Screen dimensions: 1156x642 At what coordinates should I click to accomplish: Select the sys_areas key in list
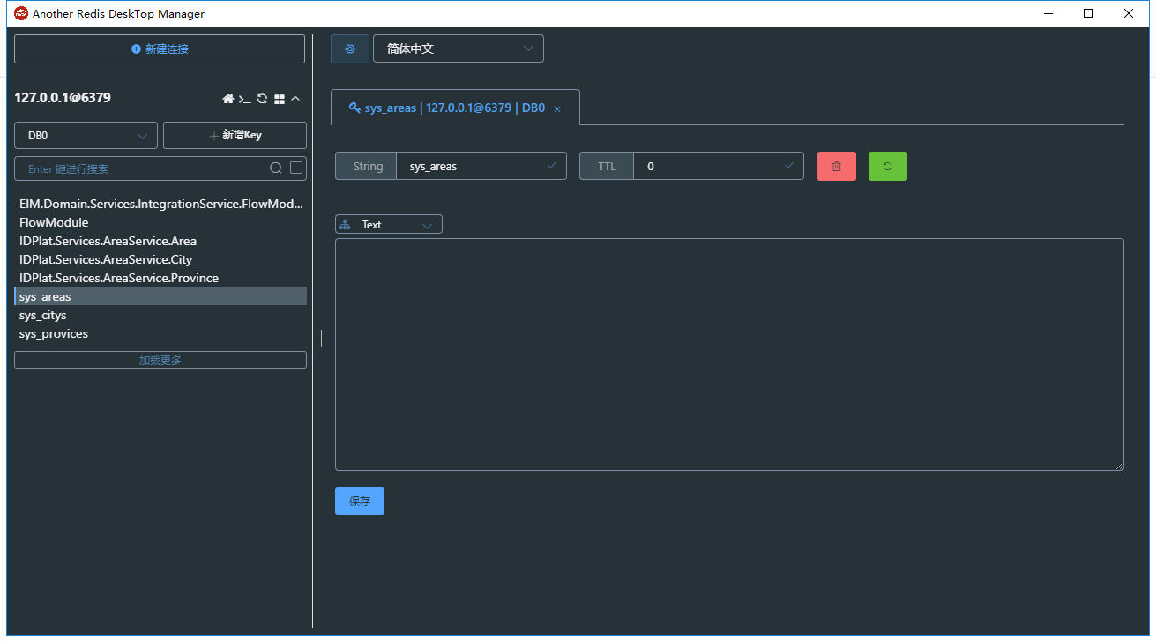pos(160,296)
